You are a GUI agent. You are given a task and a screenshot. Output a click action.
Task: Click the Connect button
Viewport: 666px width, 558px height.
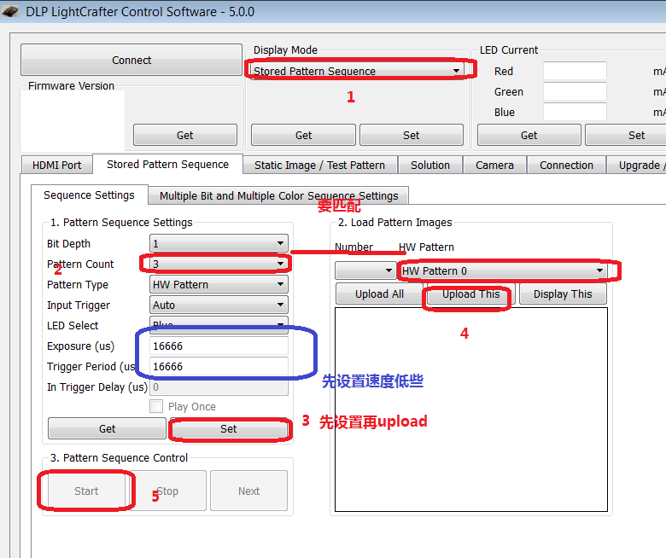(131, 60)
